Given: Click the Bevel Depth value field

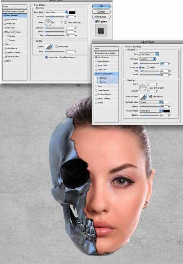Looking at the screenshot, I should 164,63.
